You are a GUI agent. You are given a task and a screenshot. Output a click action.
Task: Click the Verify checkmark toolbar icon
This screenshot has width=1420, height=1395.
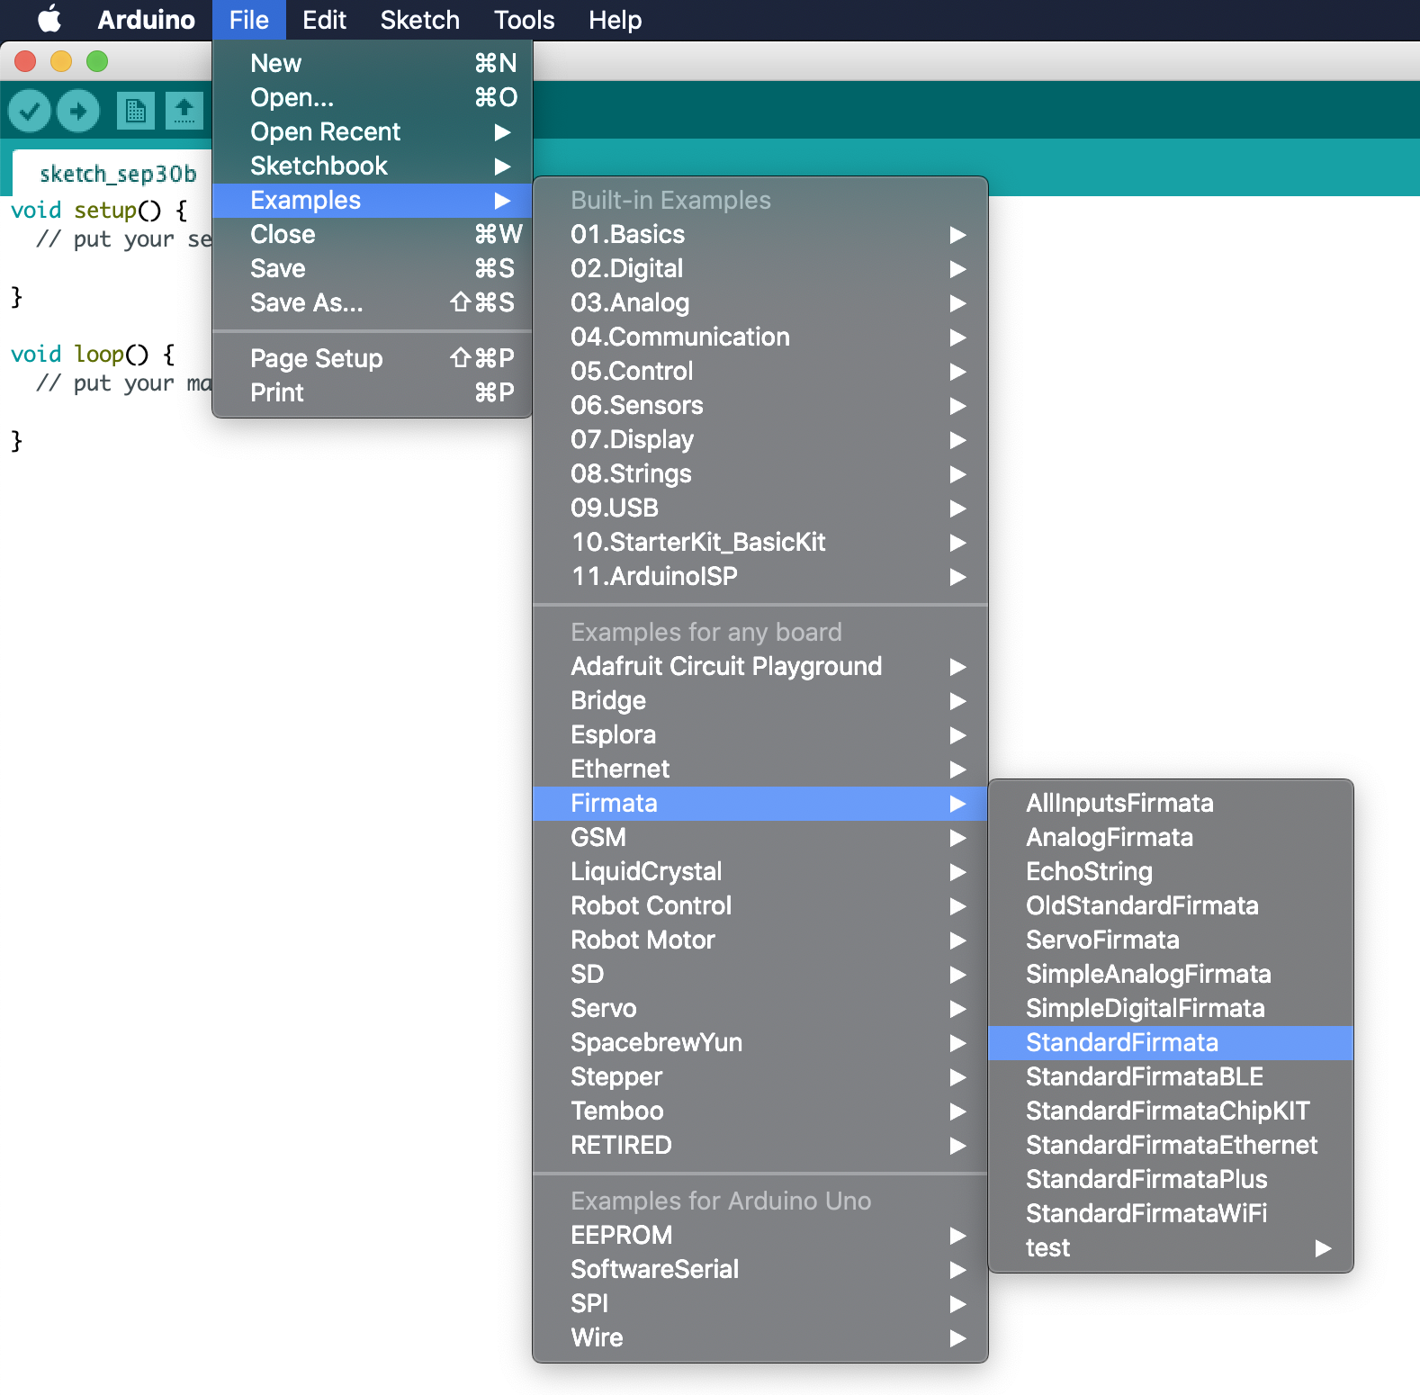30,112
